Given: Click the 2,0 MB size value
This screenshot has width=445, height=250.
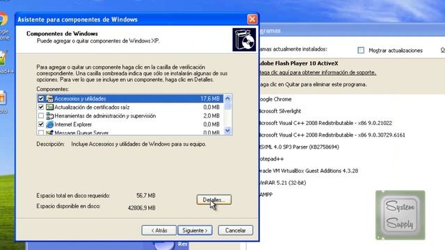Looking at the screenshot, I should pos(211,116).
